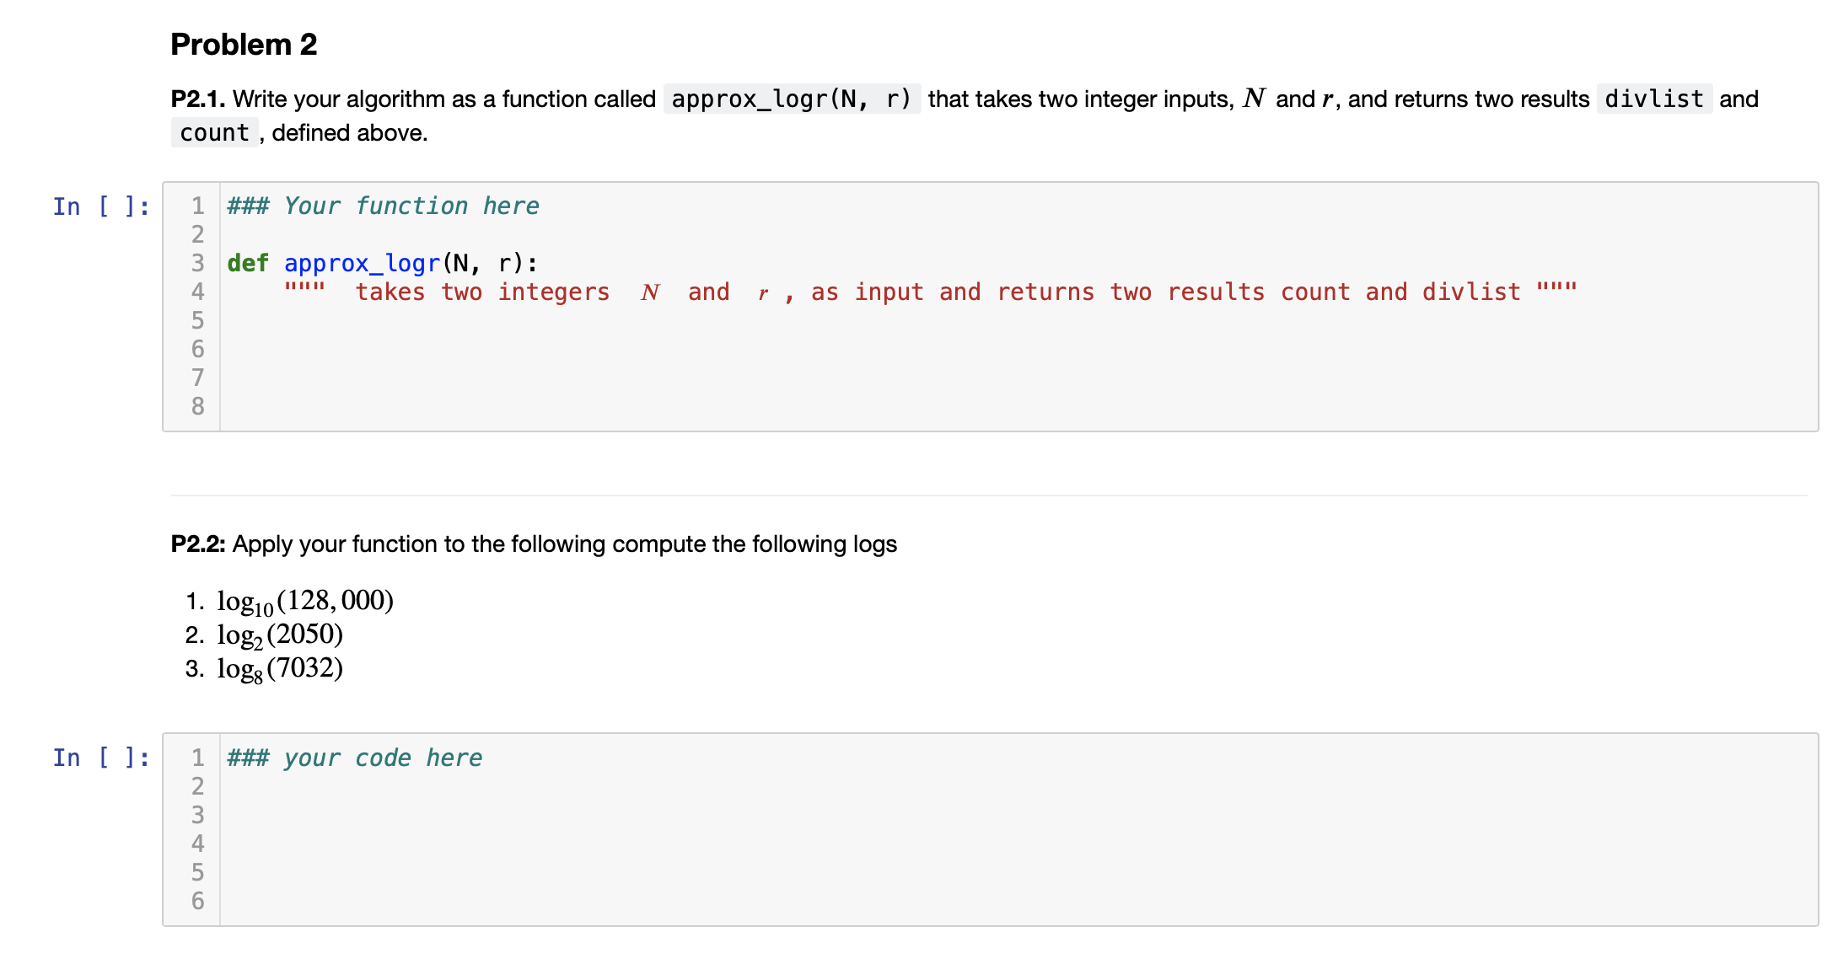Click the log base 8 of 7032 item
The height and width of the screenshot is (964, 1838).
[280, 668]
